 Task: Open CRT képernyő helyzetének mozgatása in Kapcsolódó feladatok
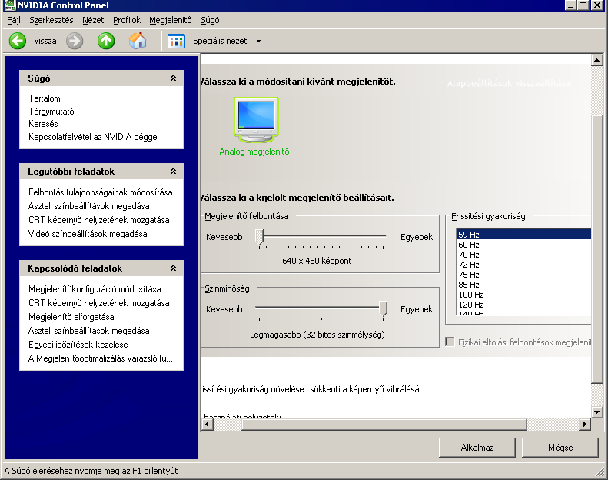(99, 303)
